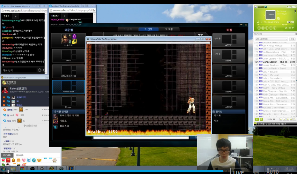
Task: Stop playback in the music player
Action: [267, 28]
